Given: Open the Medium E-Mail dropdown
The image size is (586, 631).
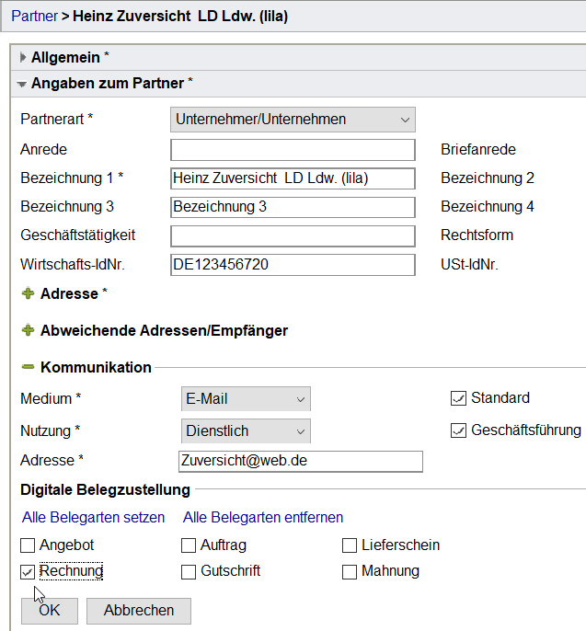Looking at the screenshot, I should (246, 399).
